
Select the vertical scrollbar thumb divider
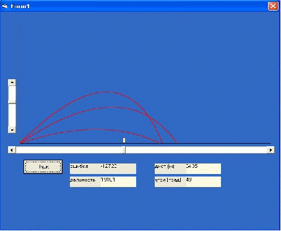[x=12, y=103]
